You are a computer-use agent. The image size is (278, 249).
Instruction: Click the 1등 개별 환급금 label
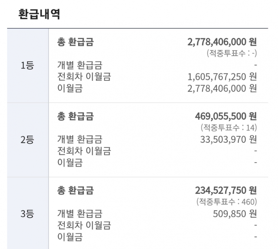tap(80, 65)
